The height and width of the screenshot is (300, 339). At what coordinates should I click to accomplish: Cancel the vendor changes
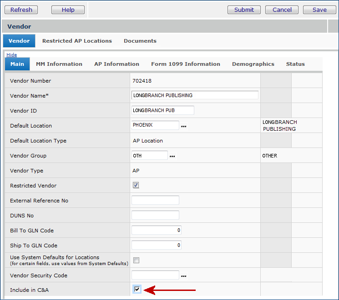pos(282,10)
